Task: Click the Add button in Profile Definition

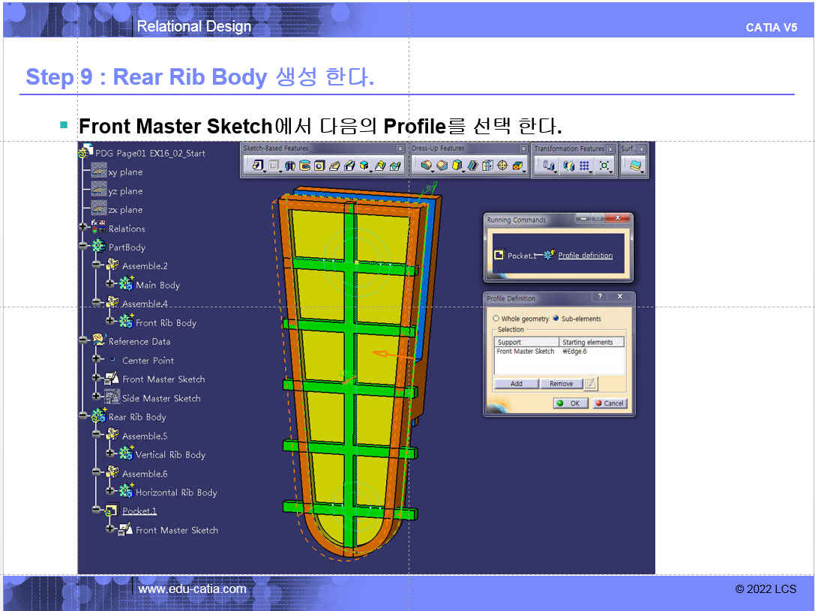Action: (516, 383)
